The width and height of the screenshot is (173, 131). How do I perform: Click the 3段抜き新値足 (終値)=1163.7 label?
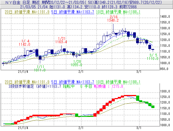[x=35, y=86]
